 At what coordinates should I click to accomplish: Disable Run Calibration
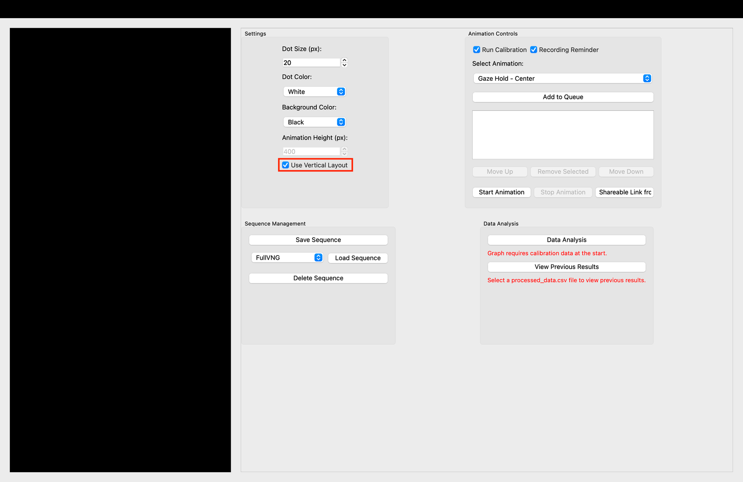[x=476, y=50]
